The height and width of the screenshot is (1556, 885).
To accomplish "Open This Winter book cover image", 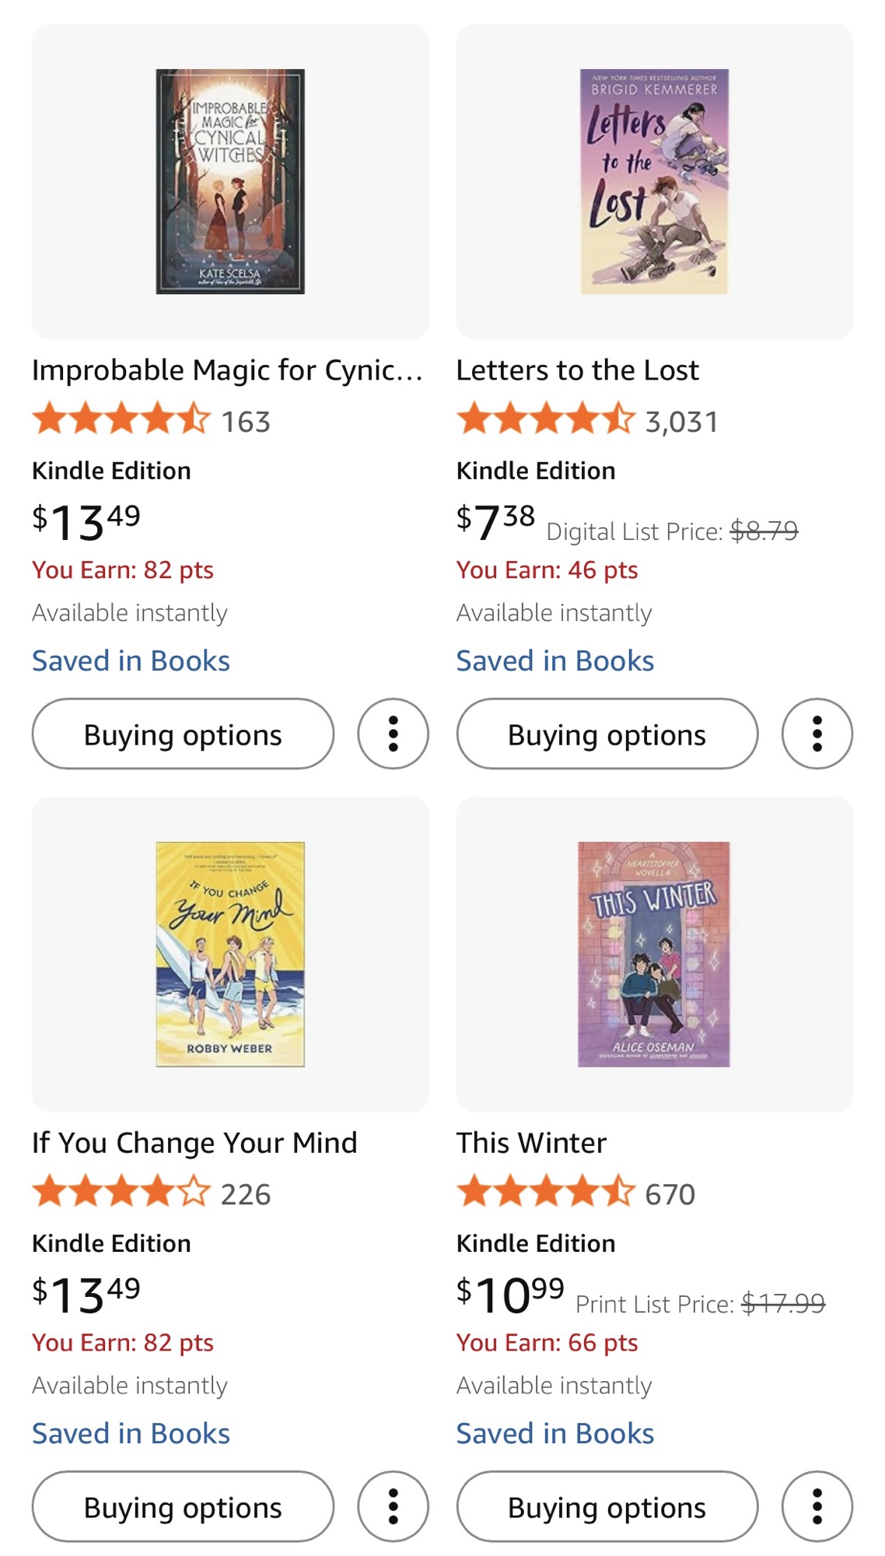I will [654, 954].
